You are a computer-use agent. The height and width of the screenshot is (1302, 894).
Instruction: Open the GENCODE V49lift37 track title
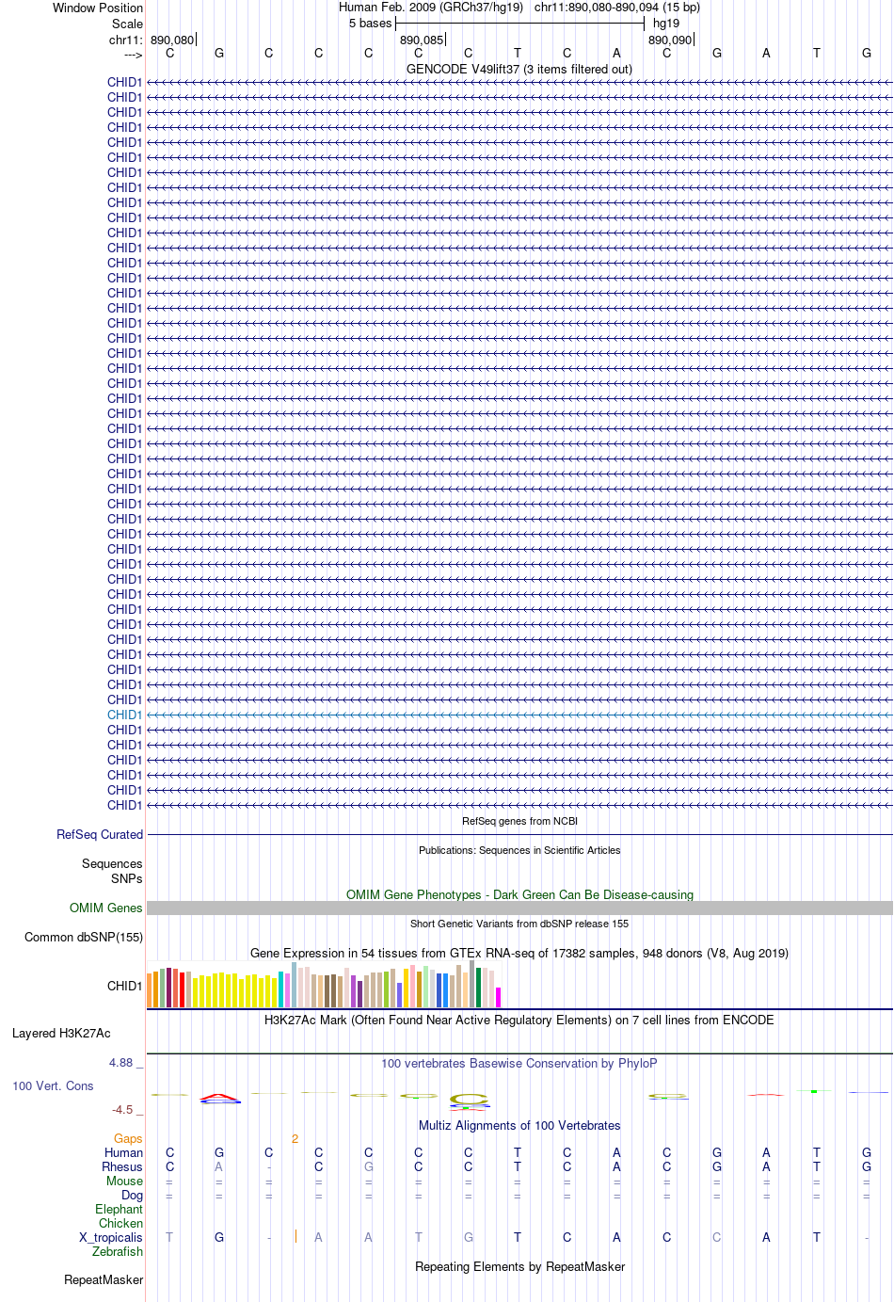click(x=519, y=69)
